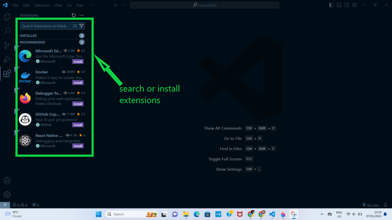Open the Search view in activity bar
The image size is (392, 220).
tap(7, 31)
